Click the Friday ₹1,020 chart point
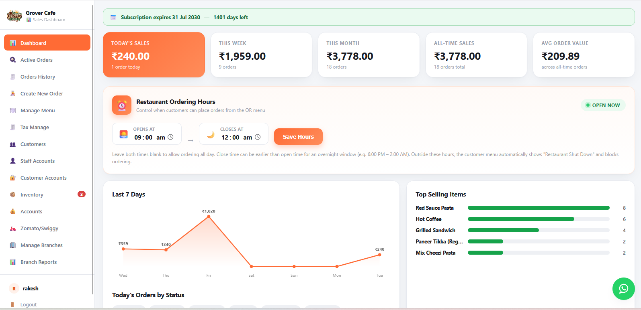The height and width of the screenshot is (310, 641). tap(209, 217)
